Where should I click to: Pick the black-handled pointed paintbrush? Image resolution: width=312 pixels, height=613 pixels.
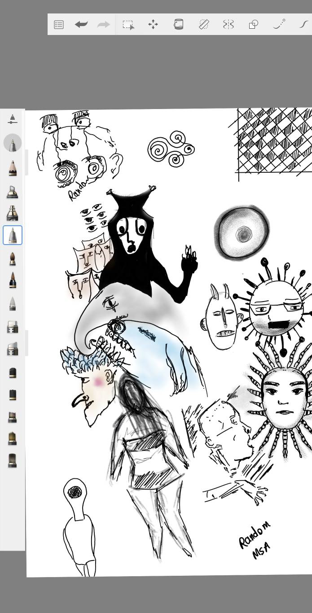coord(13,280)
